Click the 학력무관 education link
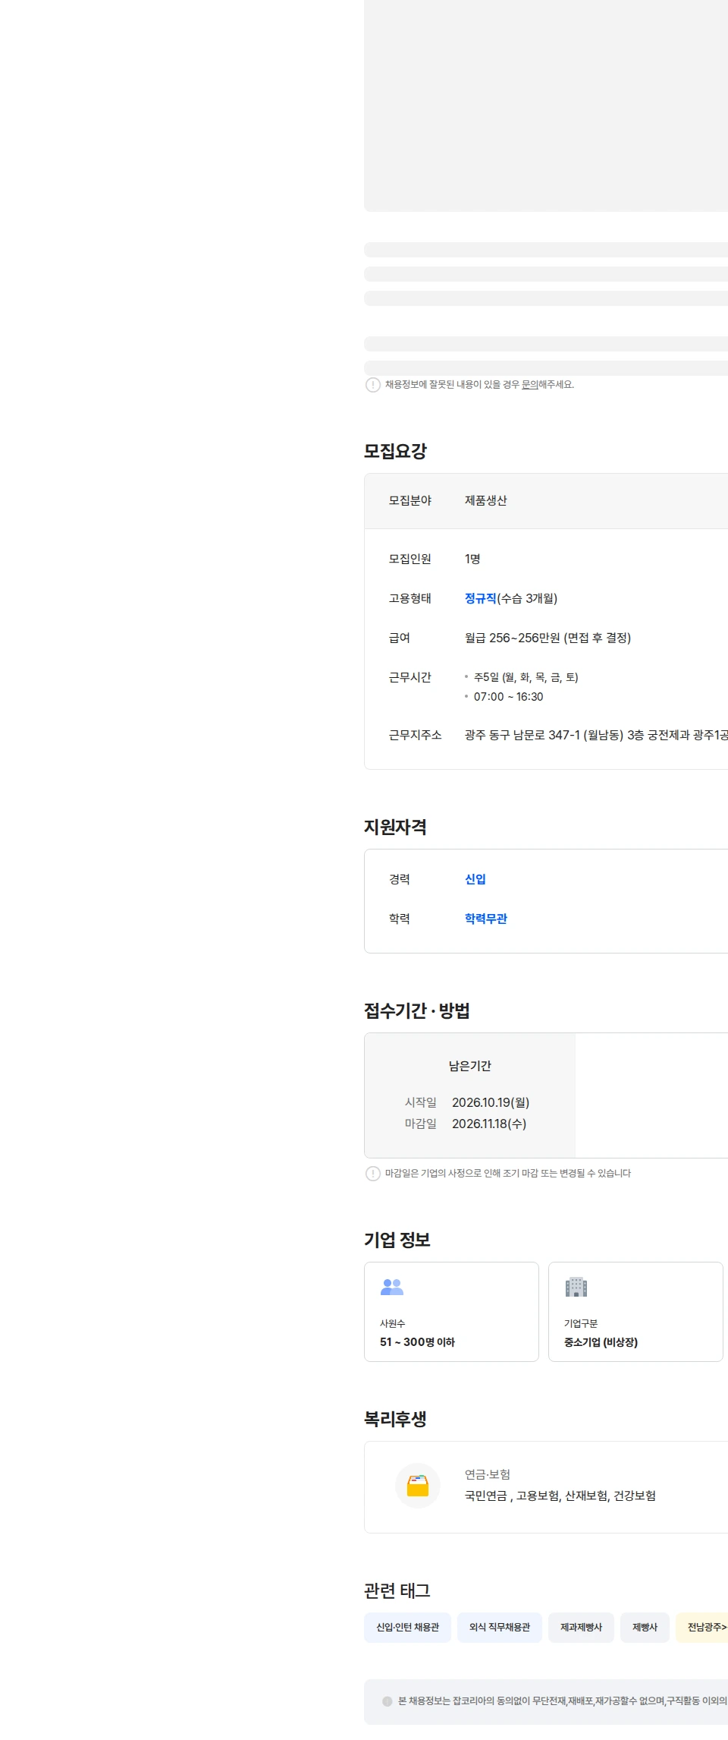 (x=486, y=919)
